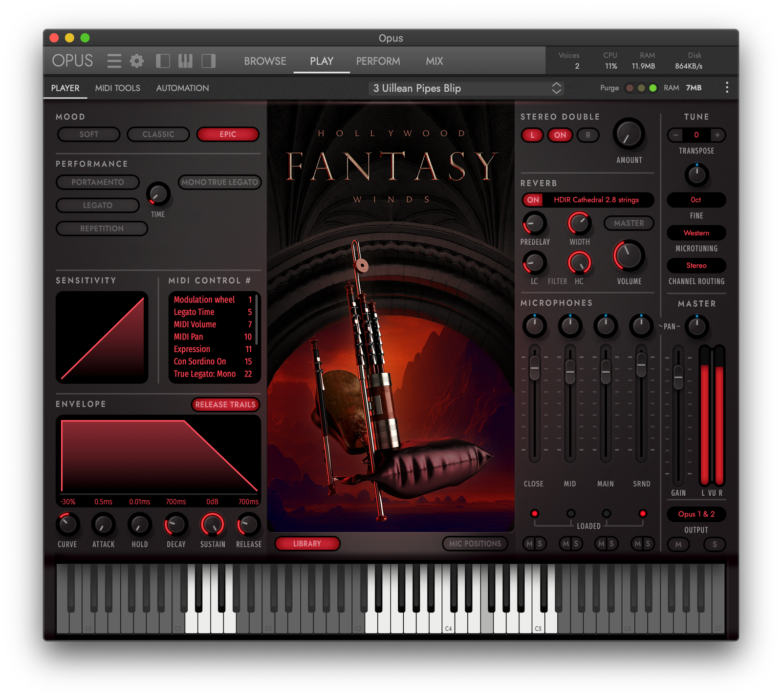The width and height of the screenshot is (782, 698).
Task: Turn off Stereo Double ON switch
Action: (560, 135)
